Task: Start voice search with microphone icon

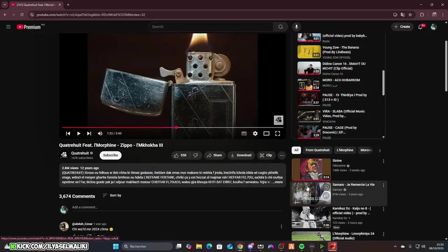Action: pyautogui.click(x=296, y=27)
